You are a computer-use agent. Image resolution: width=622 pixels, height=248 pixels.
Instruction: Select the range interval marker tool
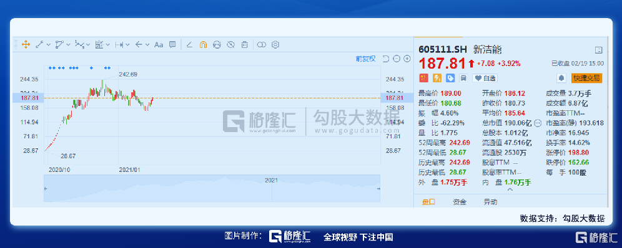pos(119,45)
